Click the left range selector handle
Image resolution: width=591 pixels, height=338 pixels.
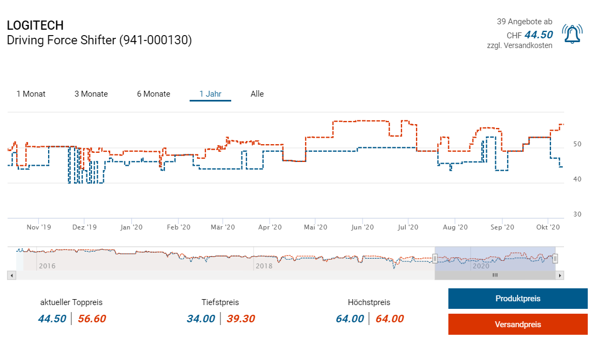[x=434, y=259]
